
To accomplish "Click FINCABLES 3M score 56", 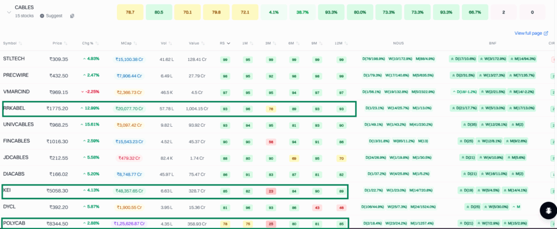I will (271, 141).
